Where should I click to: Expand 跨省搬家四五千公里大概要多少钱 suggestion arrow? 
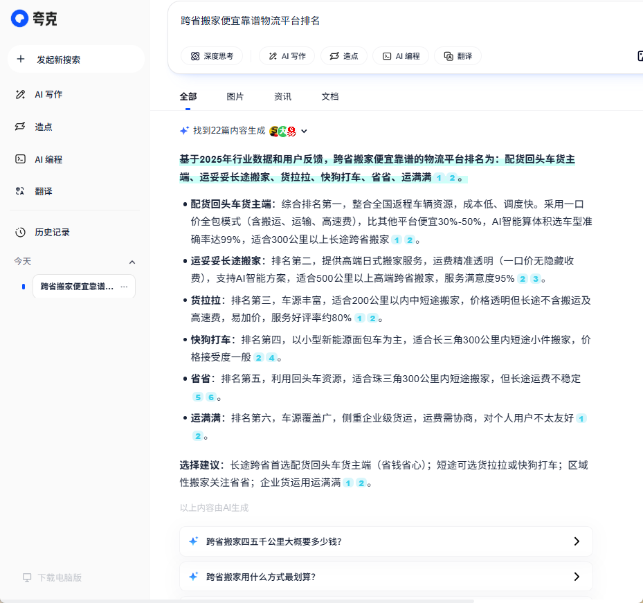point(577,541)
